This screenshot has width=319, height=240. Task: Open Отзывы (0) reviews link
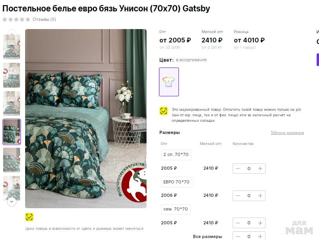pos(44,19)
